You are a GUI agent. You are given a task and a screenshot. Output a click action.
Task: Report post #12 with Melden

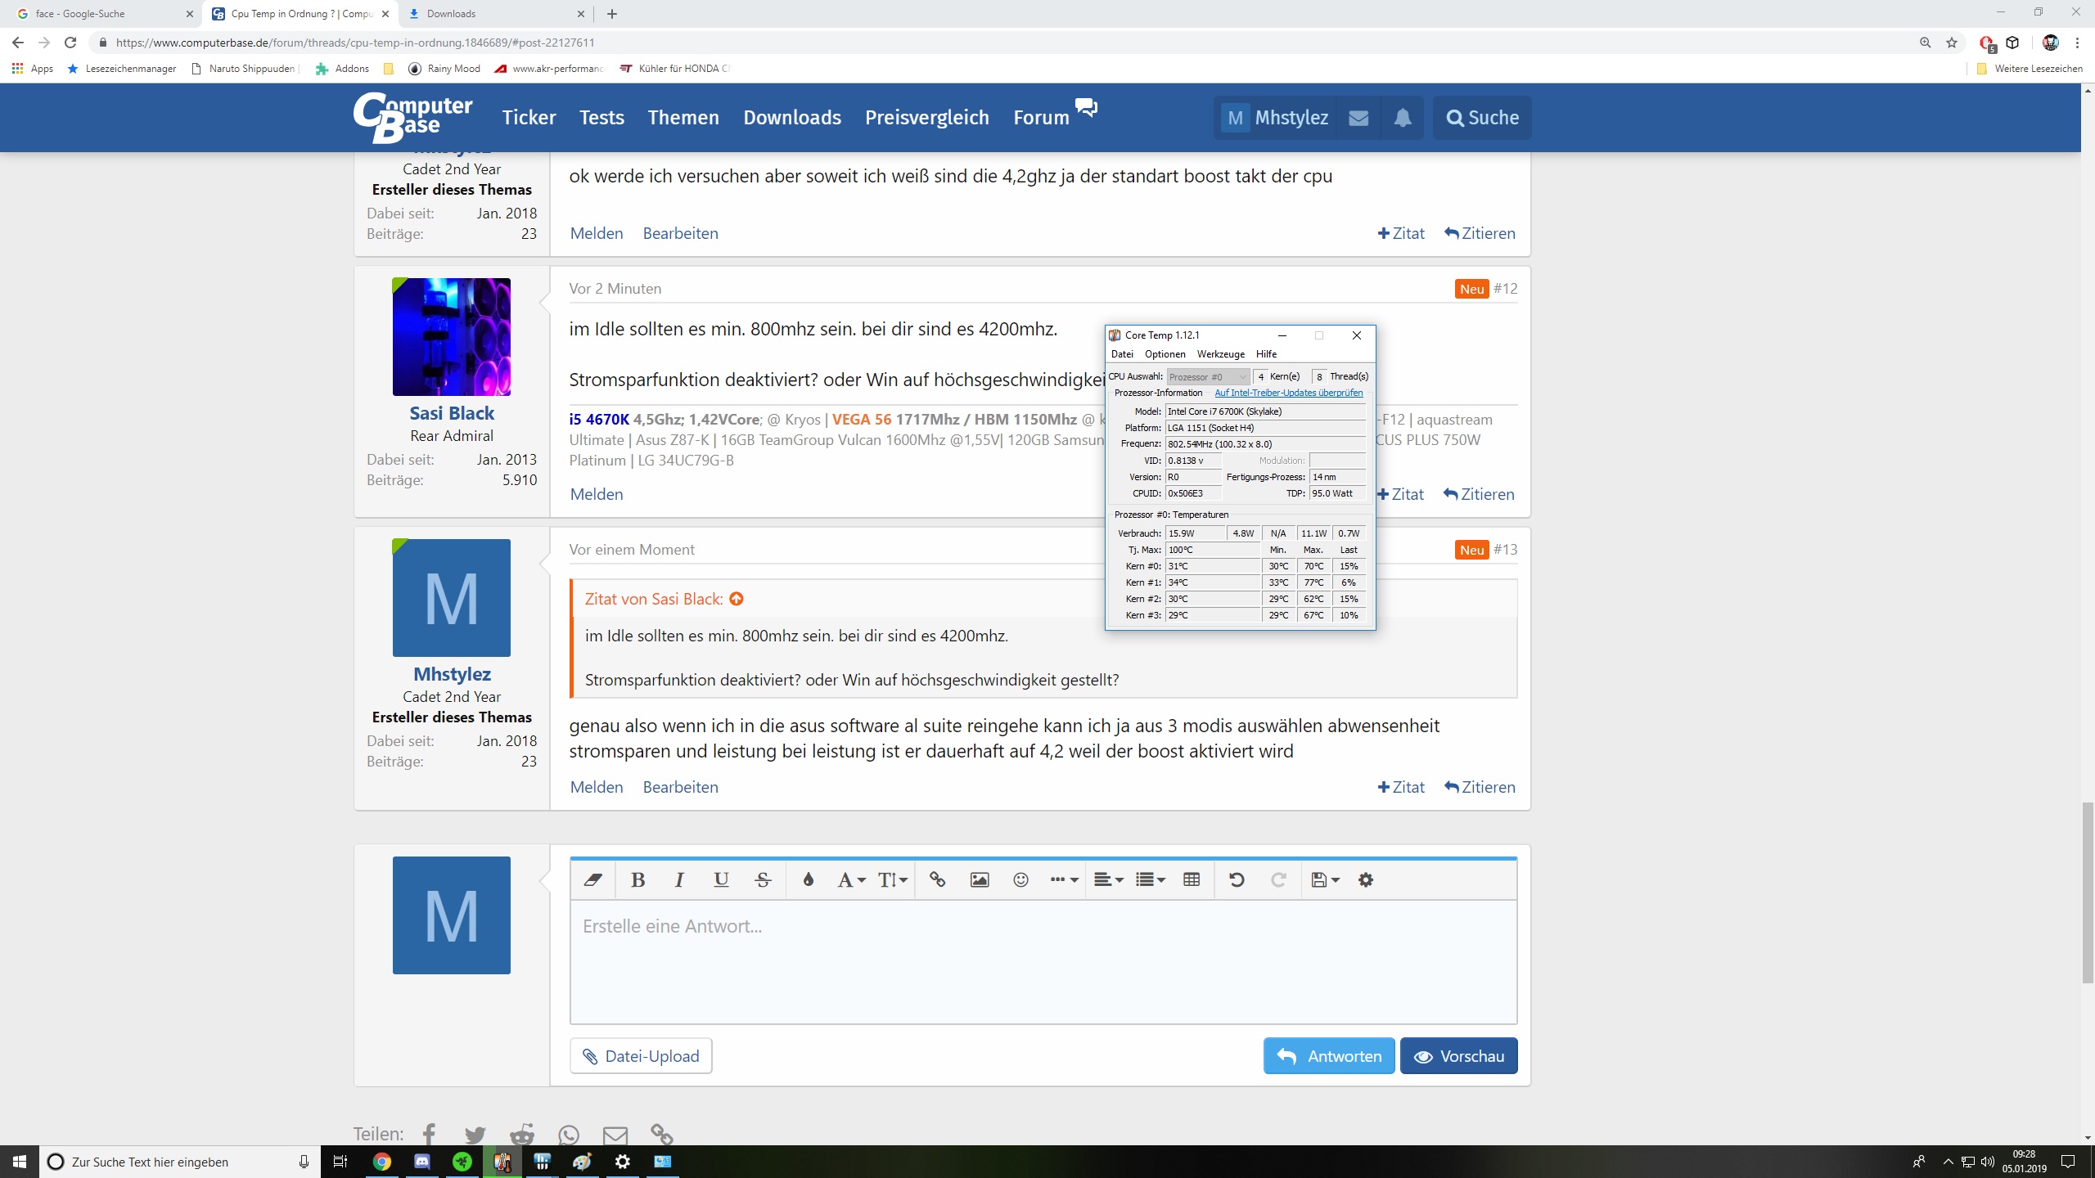point(597,494)
